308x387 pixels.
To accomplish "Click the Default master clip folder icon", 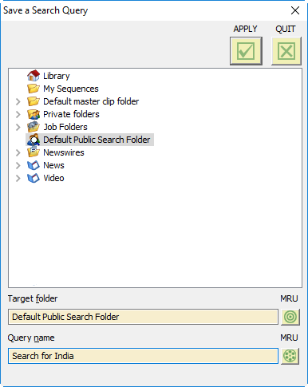I will tap(34, 101).
